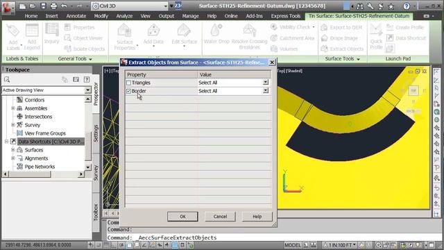Select the Modify ribbon tab
Image resolution: width=444 pixels, height=250 pixels.
[x=101, y=16]
